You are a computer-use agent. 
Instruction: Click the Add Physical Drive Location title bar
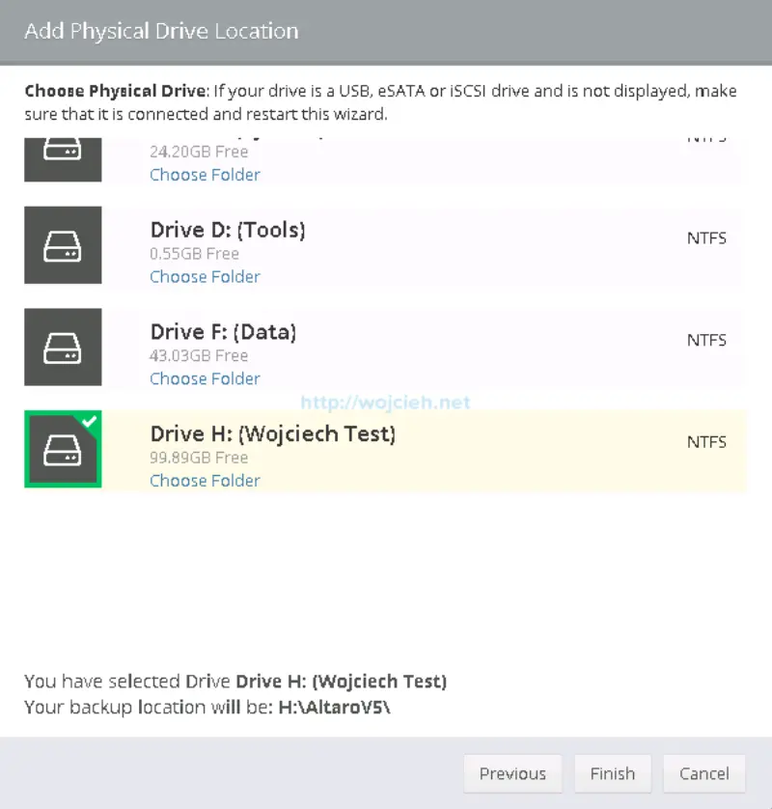click(x=161, y=31)
